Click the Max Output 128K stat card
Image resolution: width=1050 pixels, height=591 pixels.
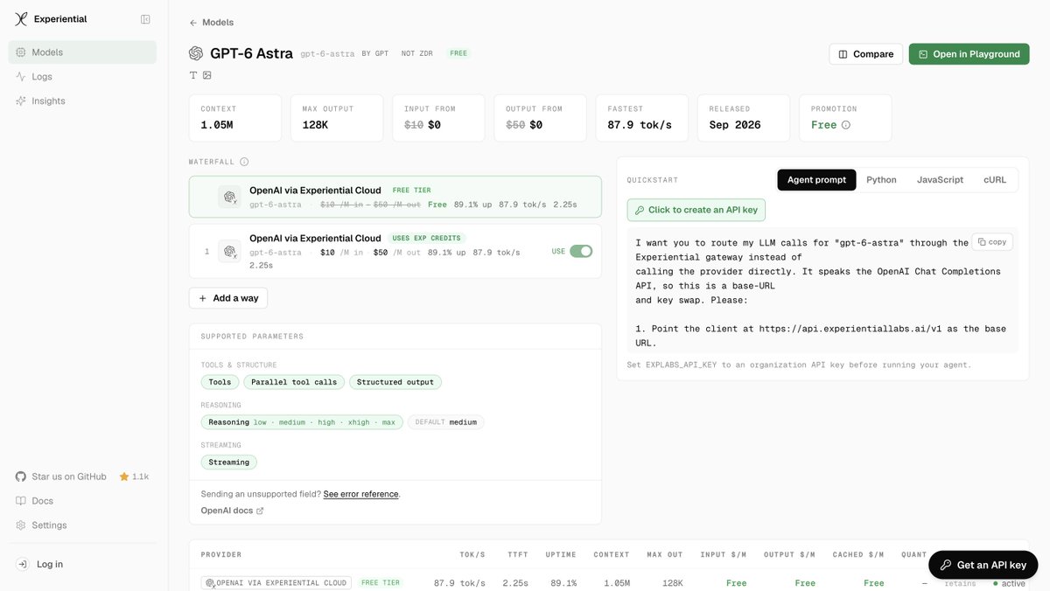coord(337,118)
